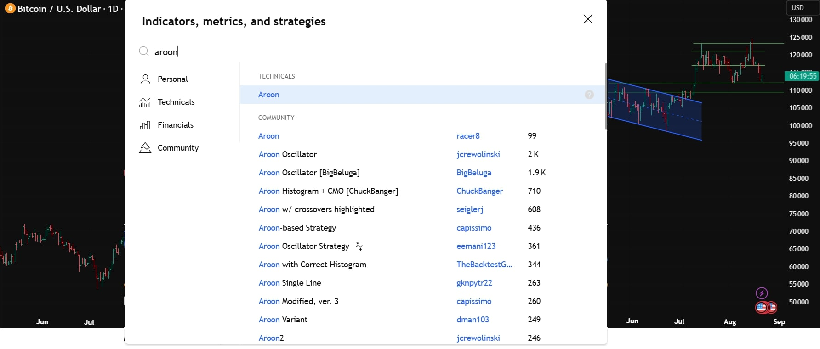Open the USD currency dropdown
820x349 pixels.
click(x=797, y=8)
